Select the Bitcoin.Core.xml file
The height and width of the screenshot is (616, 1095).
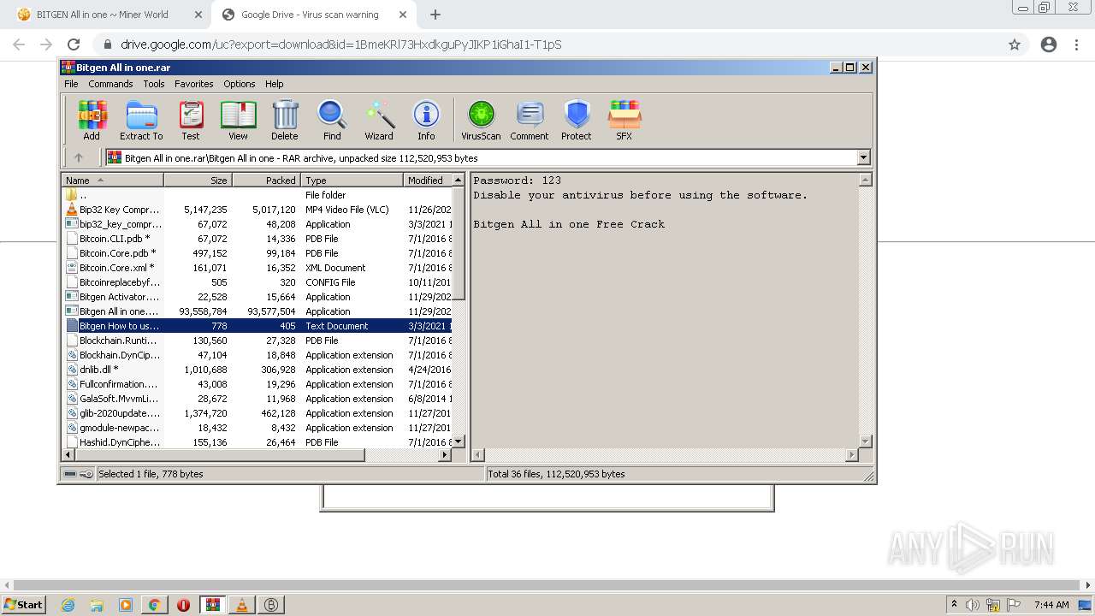[257, 268]
